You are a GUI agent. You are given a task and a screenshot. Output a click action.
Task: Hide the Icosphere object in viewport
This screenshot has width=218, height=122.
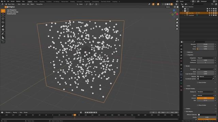point(212,15)
